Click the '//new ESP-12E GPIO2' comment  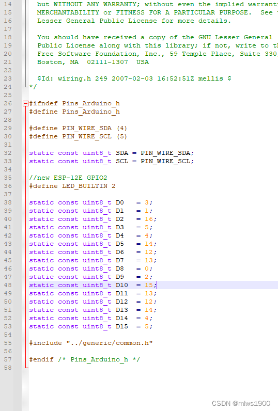pos(68,178)
